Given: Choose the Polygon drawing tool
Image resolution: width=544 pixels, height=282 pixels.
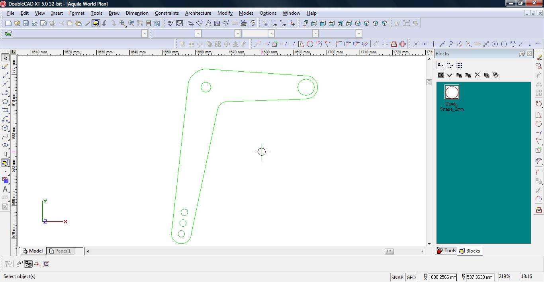Looking at the screenshot, I should click(x=5, y=102).
